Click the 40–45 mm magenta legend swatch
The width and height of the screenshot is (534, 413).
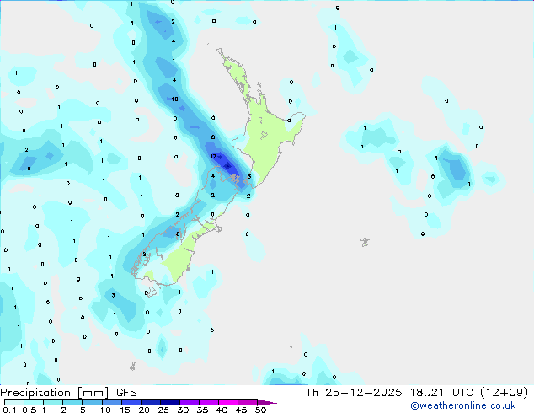(x=228, y=402)
